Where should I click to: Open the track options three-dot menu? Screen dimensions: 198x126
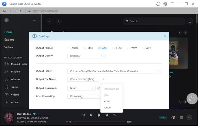click(39, 114)
